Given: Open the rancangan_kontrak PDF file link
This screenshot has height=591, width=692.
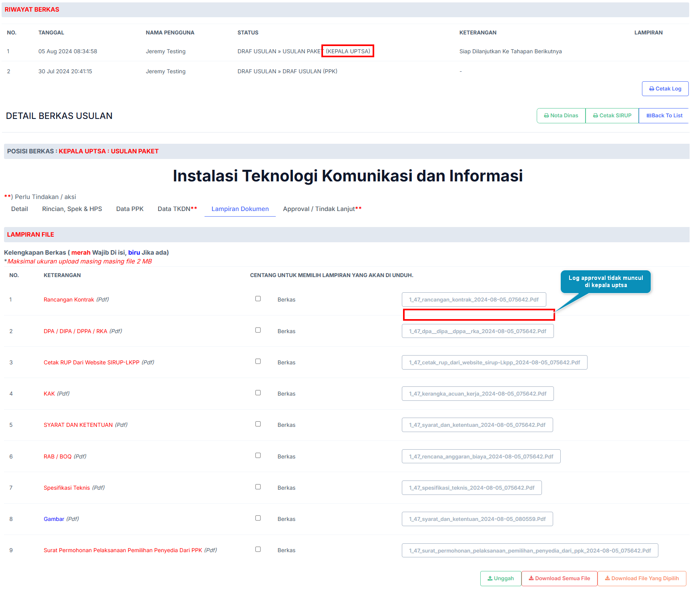Looking at the screenshot, I should [x=473, y=300].
